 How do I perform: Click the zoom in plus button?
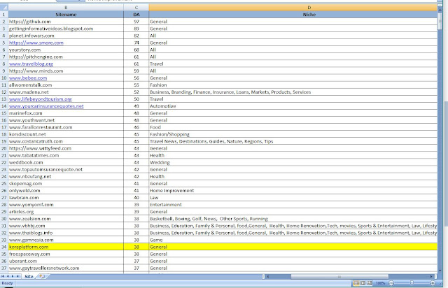(x=433, y=283)
